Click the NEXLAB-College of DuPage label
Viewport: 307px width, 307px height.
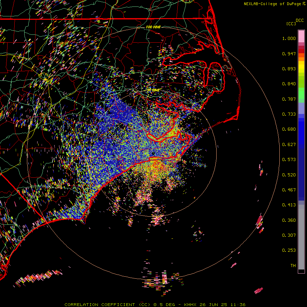pos(274,4)
